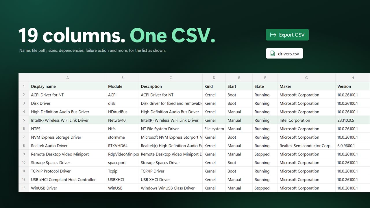This screenshot has height=208, width=370.
Task: Select the 'HDAudBus' module cell
Action: coord(123,112)
